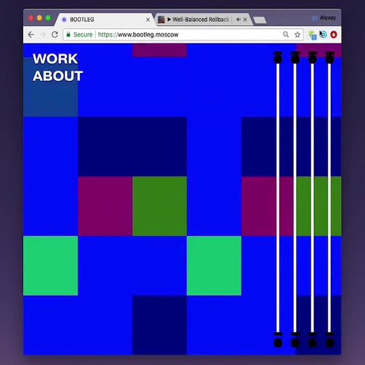Click the bright green square at left

pos(50,266)
